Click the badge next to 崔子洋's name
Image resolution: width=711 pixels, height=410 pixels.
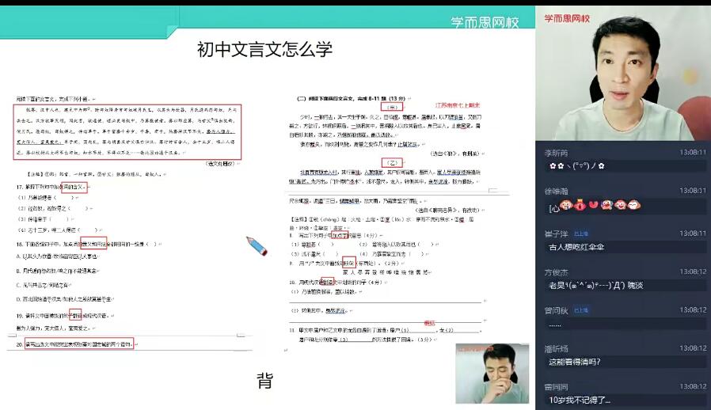581,234
